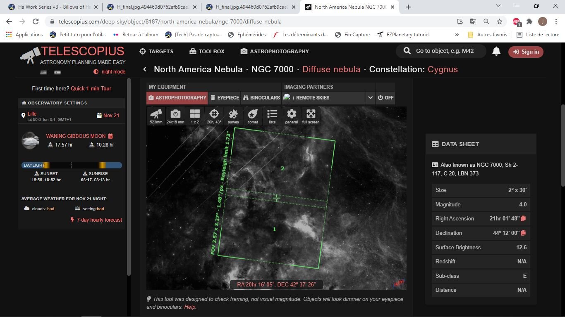Select the Binoculars equipment tab
565x317 pixels.
(261, 98)
